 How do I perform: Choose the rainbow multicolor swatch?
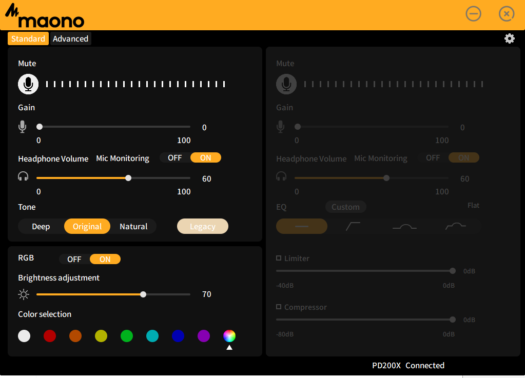coord(229,336)
